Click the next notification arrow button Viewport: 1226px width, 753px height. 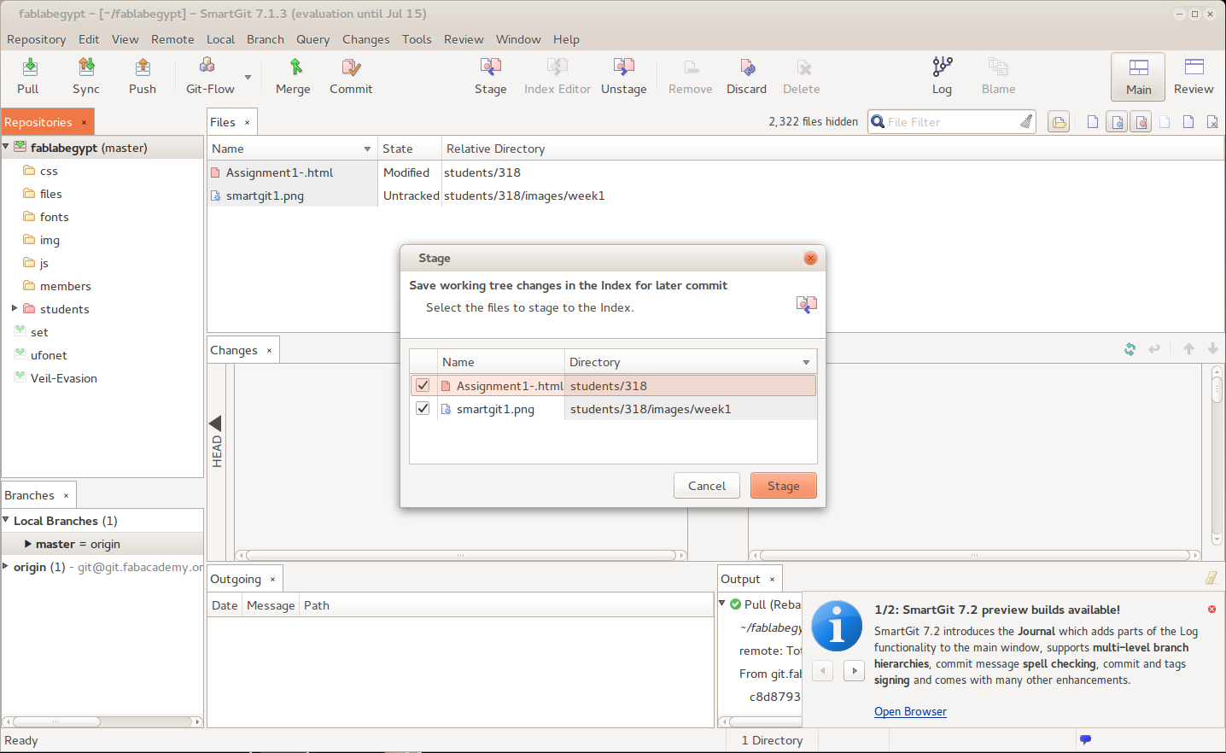[854, 670]
